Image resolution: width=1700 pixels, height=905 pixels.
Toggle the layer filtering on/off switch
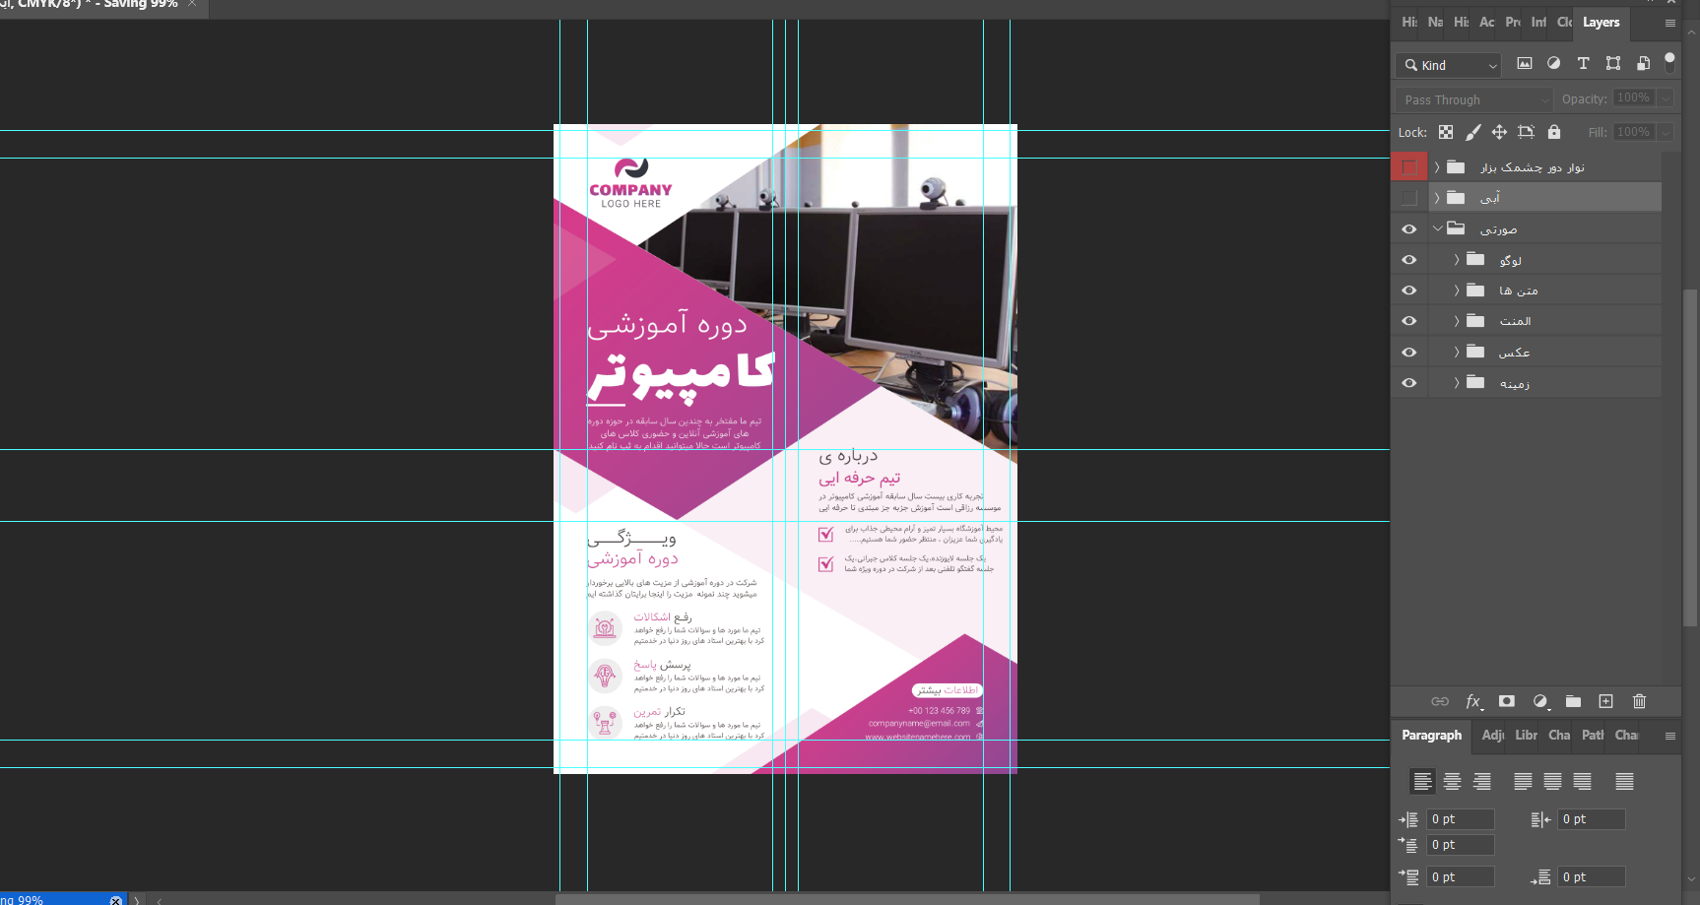click(x=1669, y=62)
